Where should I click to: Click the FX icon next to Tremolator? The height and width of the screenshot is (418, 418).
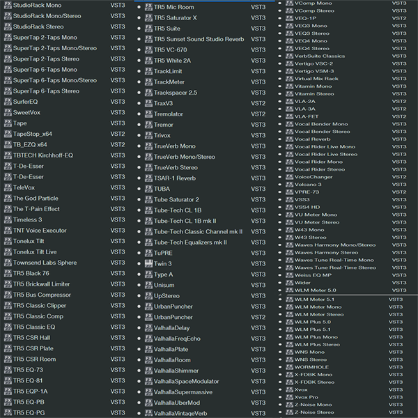click(148, 114)
